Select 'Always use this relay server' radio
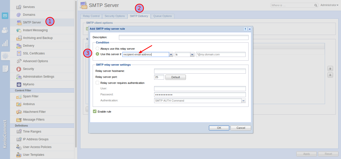Viewport: 341px width, 159px height. pos(97,48)
